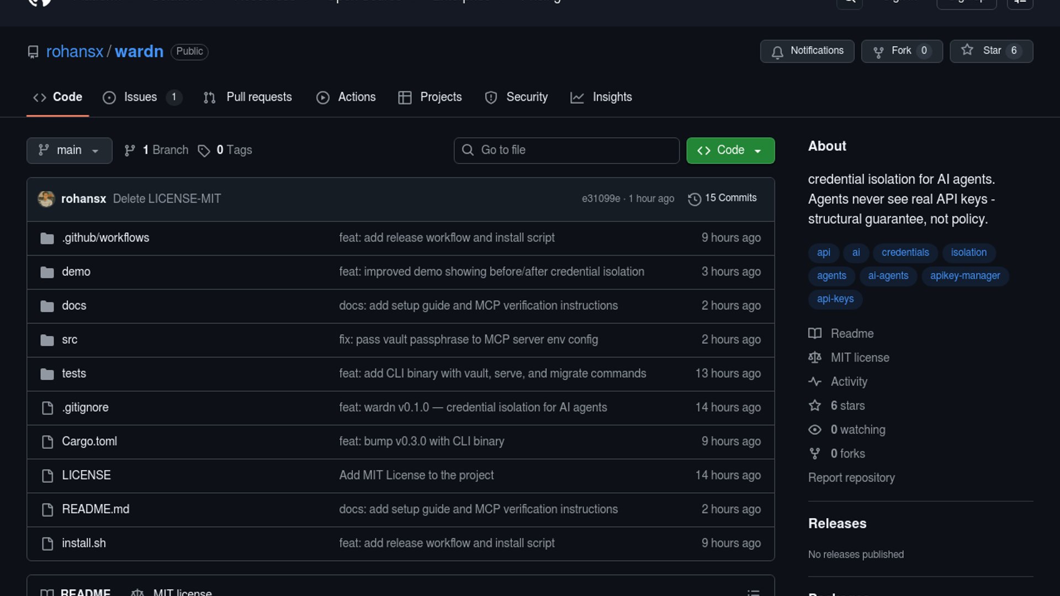Open the Cargo.toml file
Viewport: 1060px width, 596px height.
[89, 441]
